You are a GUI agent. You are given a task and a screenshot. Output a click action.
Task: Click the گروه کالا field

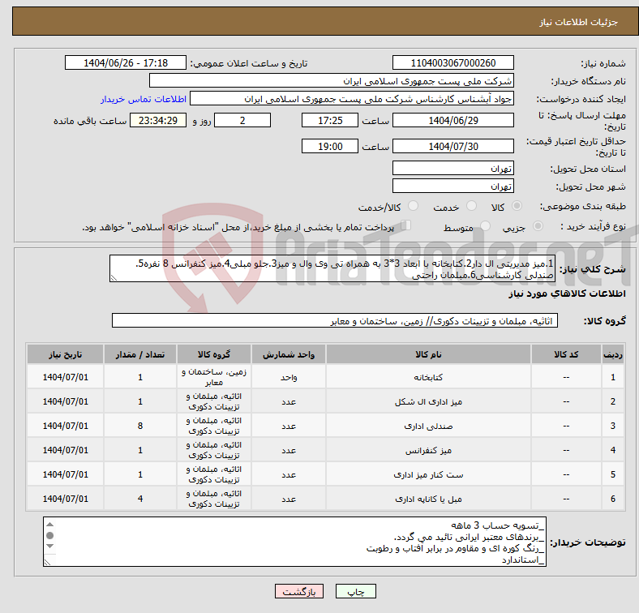click(x=335, y=321)
